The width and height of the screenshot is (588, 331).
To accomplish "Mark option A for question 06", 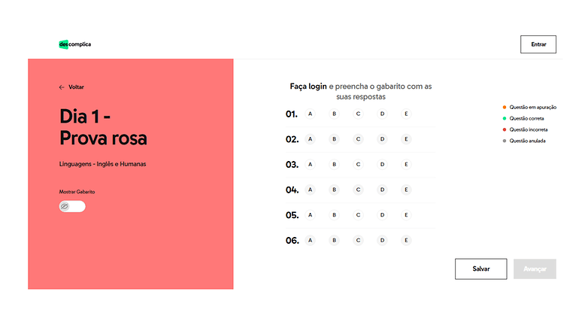I will [310, 240].
